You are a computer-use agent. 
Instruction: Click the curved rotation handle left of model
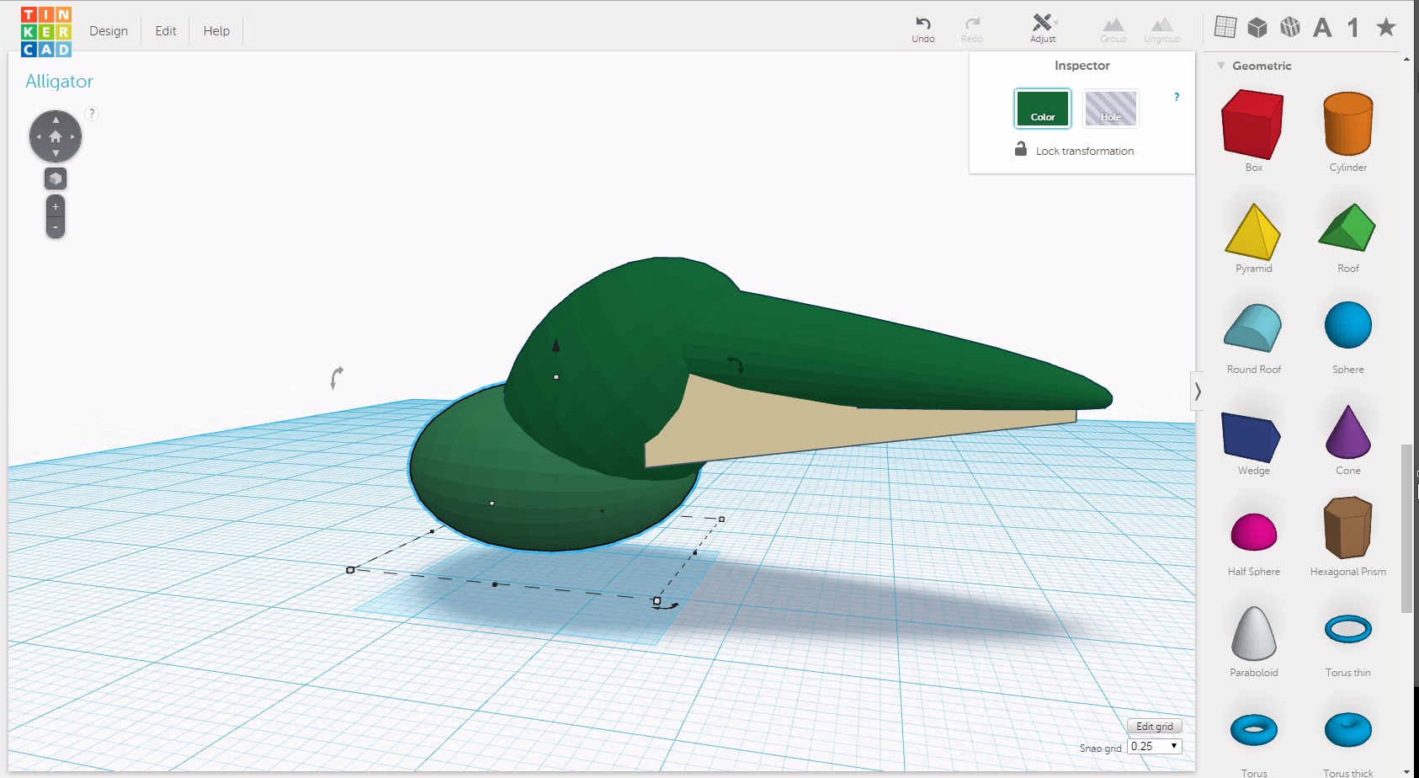(337, 377)
